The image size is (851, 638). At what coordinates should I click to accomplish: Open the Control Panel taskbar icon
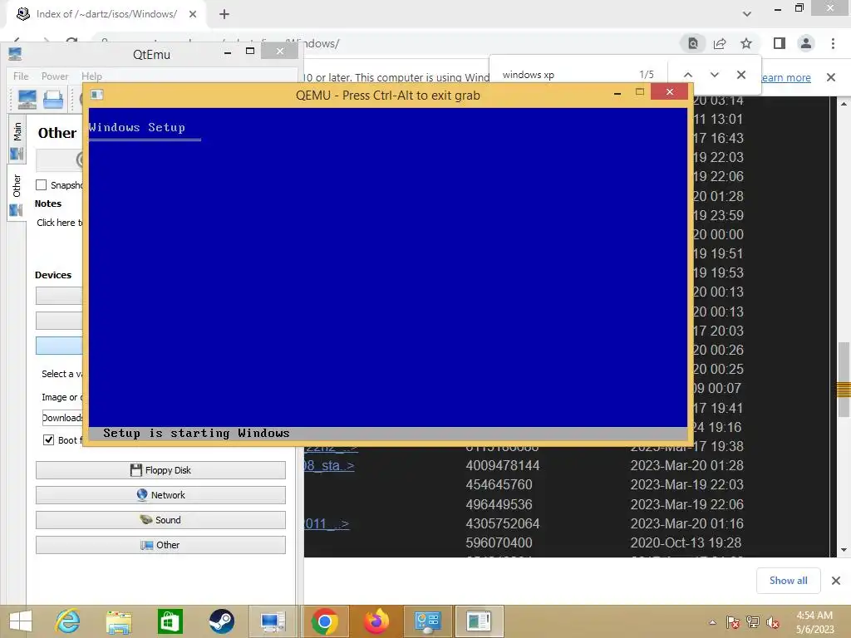click(x=427, y=621)
